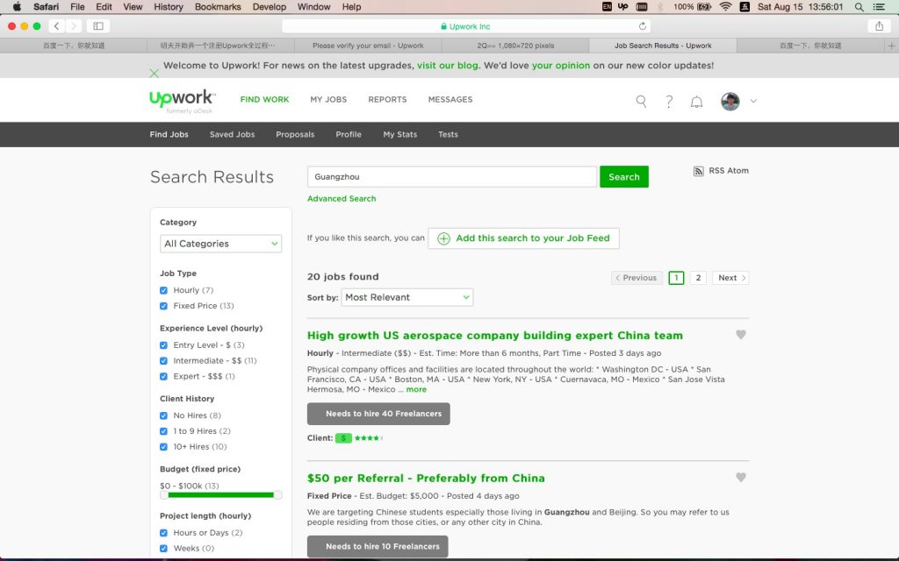Save the $50 per Referral job

[x=741, y=477]
